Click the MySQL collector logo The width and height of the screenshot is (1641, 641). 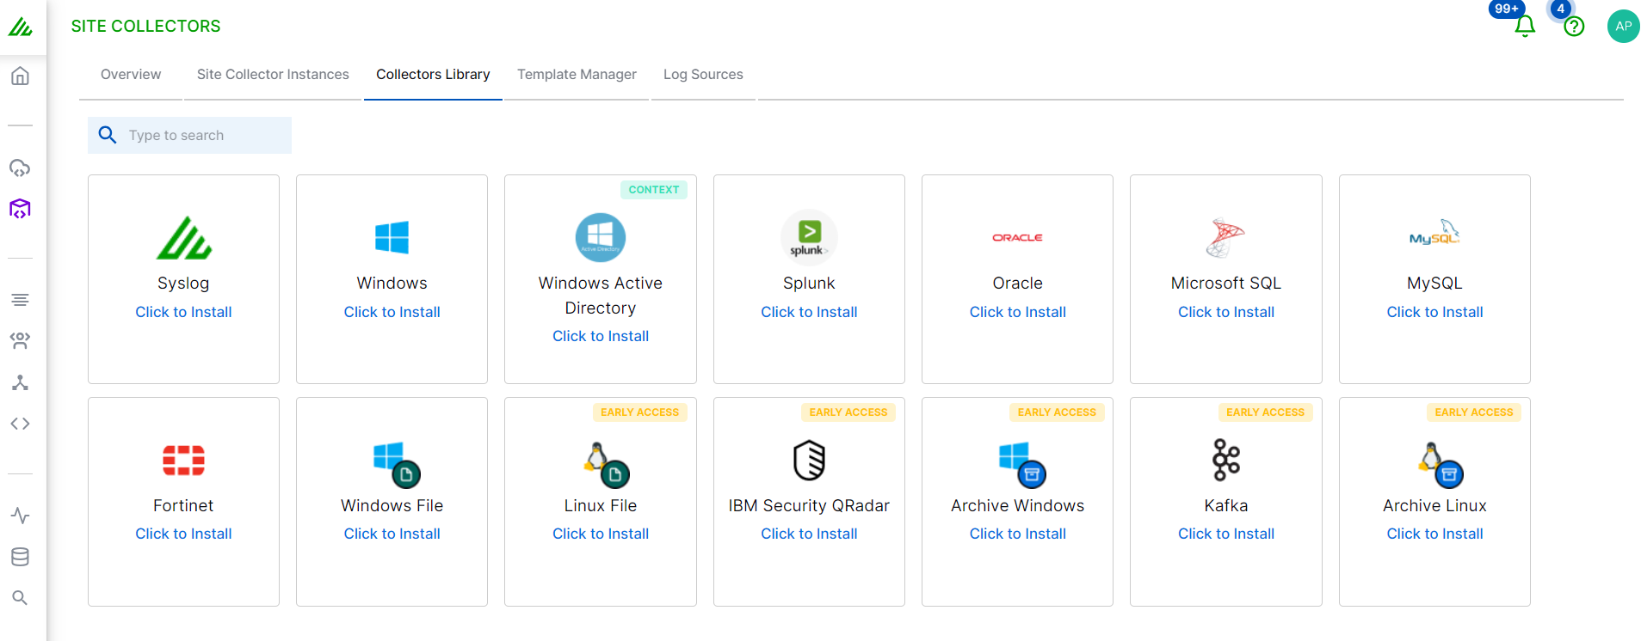pos(1434,232)
